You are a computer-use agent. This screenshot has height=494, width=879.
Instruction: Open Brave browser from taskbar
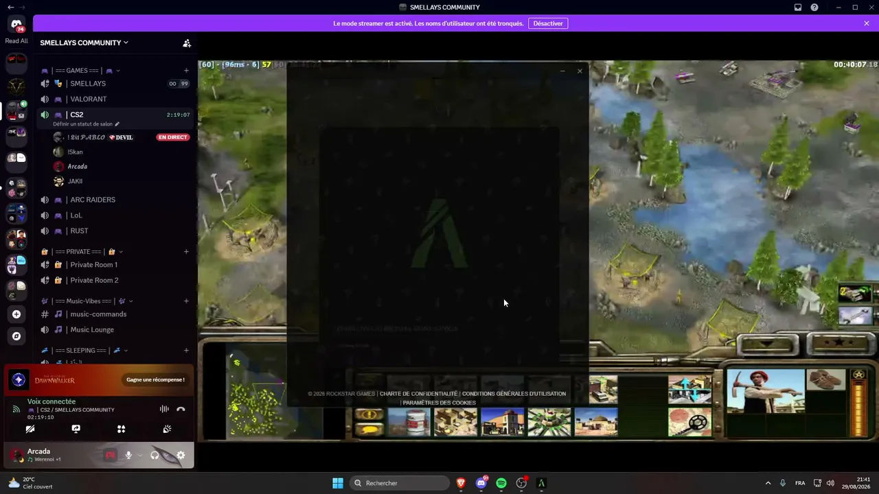461,483
